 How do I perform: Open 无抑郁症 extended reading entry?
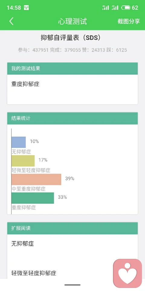[23, 243]
